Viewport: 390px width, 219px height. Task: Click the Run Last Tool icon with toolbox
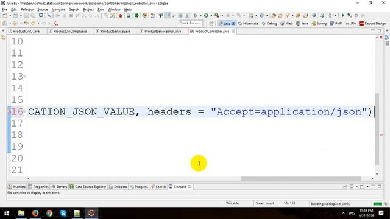[217, 15]
